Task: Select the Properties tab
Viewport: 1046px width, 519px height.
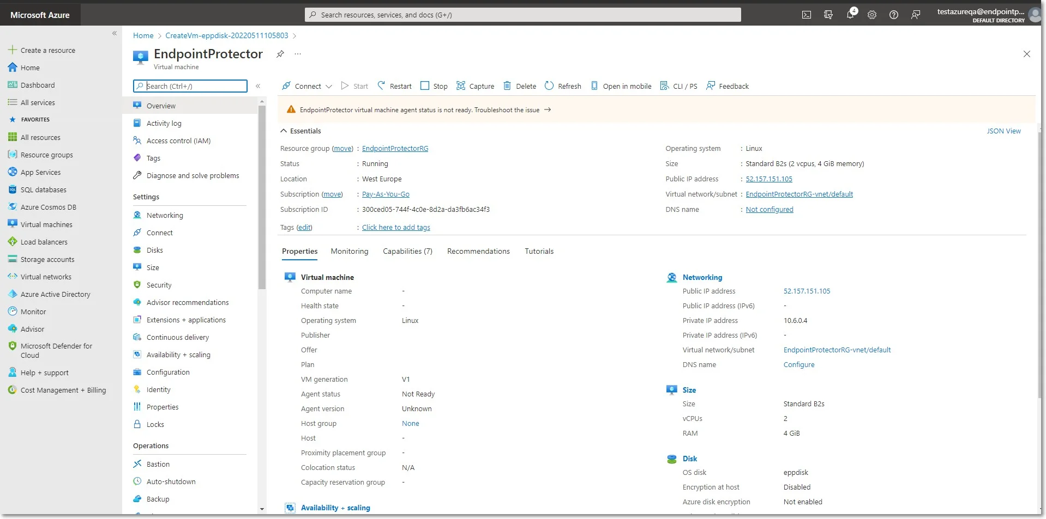Action: pyautogui.click(x=299, y=251)
